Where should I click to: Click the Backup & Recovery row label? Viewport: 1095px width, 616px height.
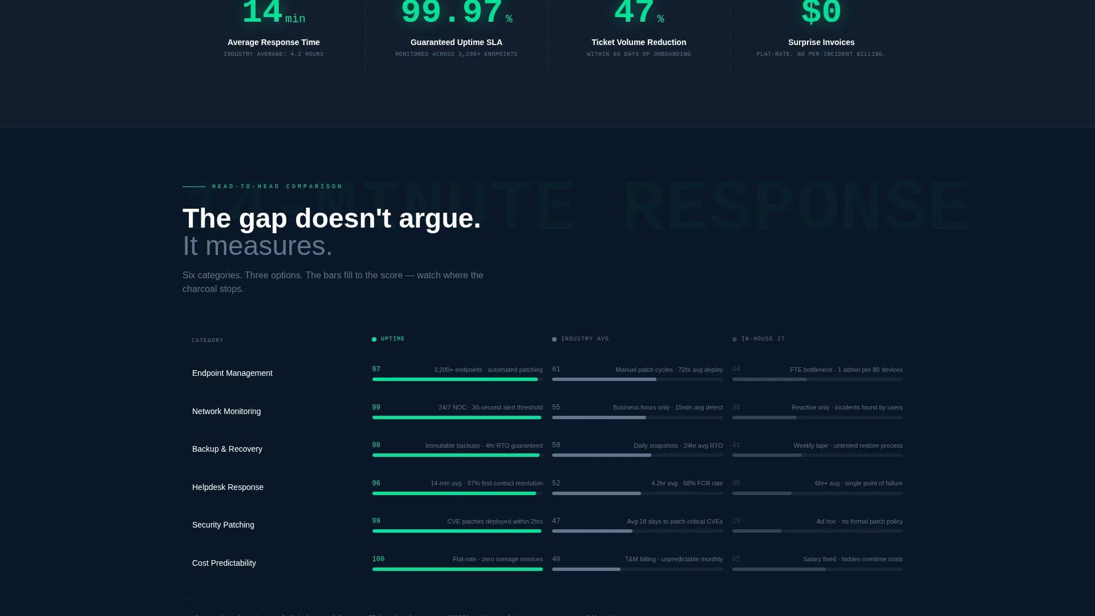pyautogui.click(x=227, y=449)
